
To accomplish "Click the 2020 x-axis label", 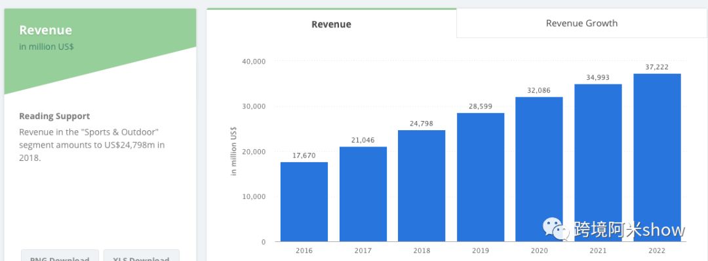I will (x=539, y=251).
